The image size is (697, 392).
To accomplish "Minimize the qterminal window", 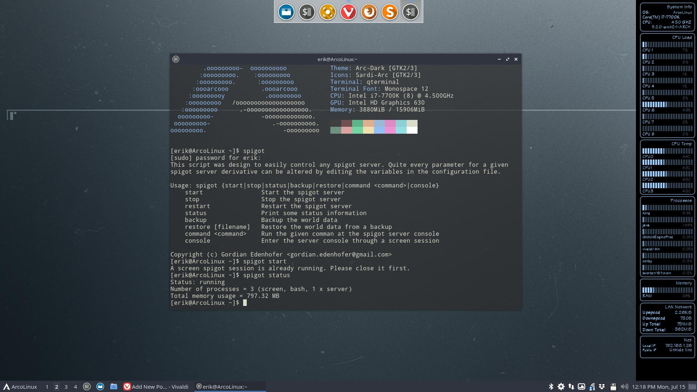I will [x=499, y=59].
